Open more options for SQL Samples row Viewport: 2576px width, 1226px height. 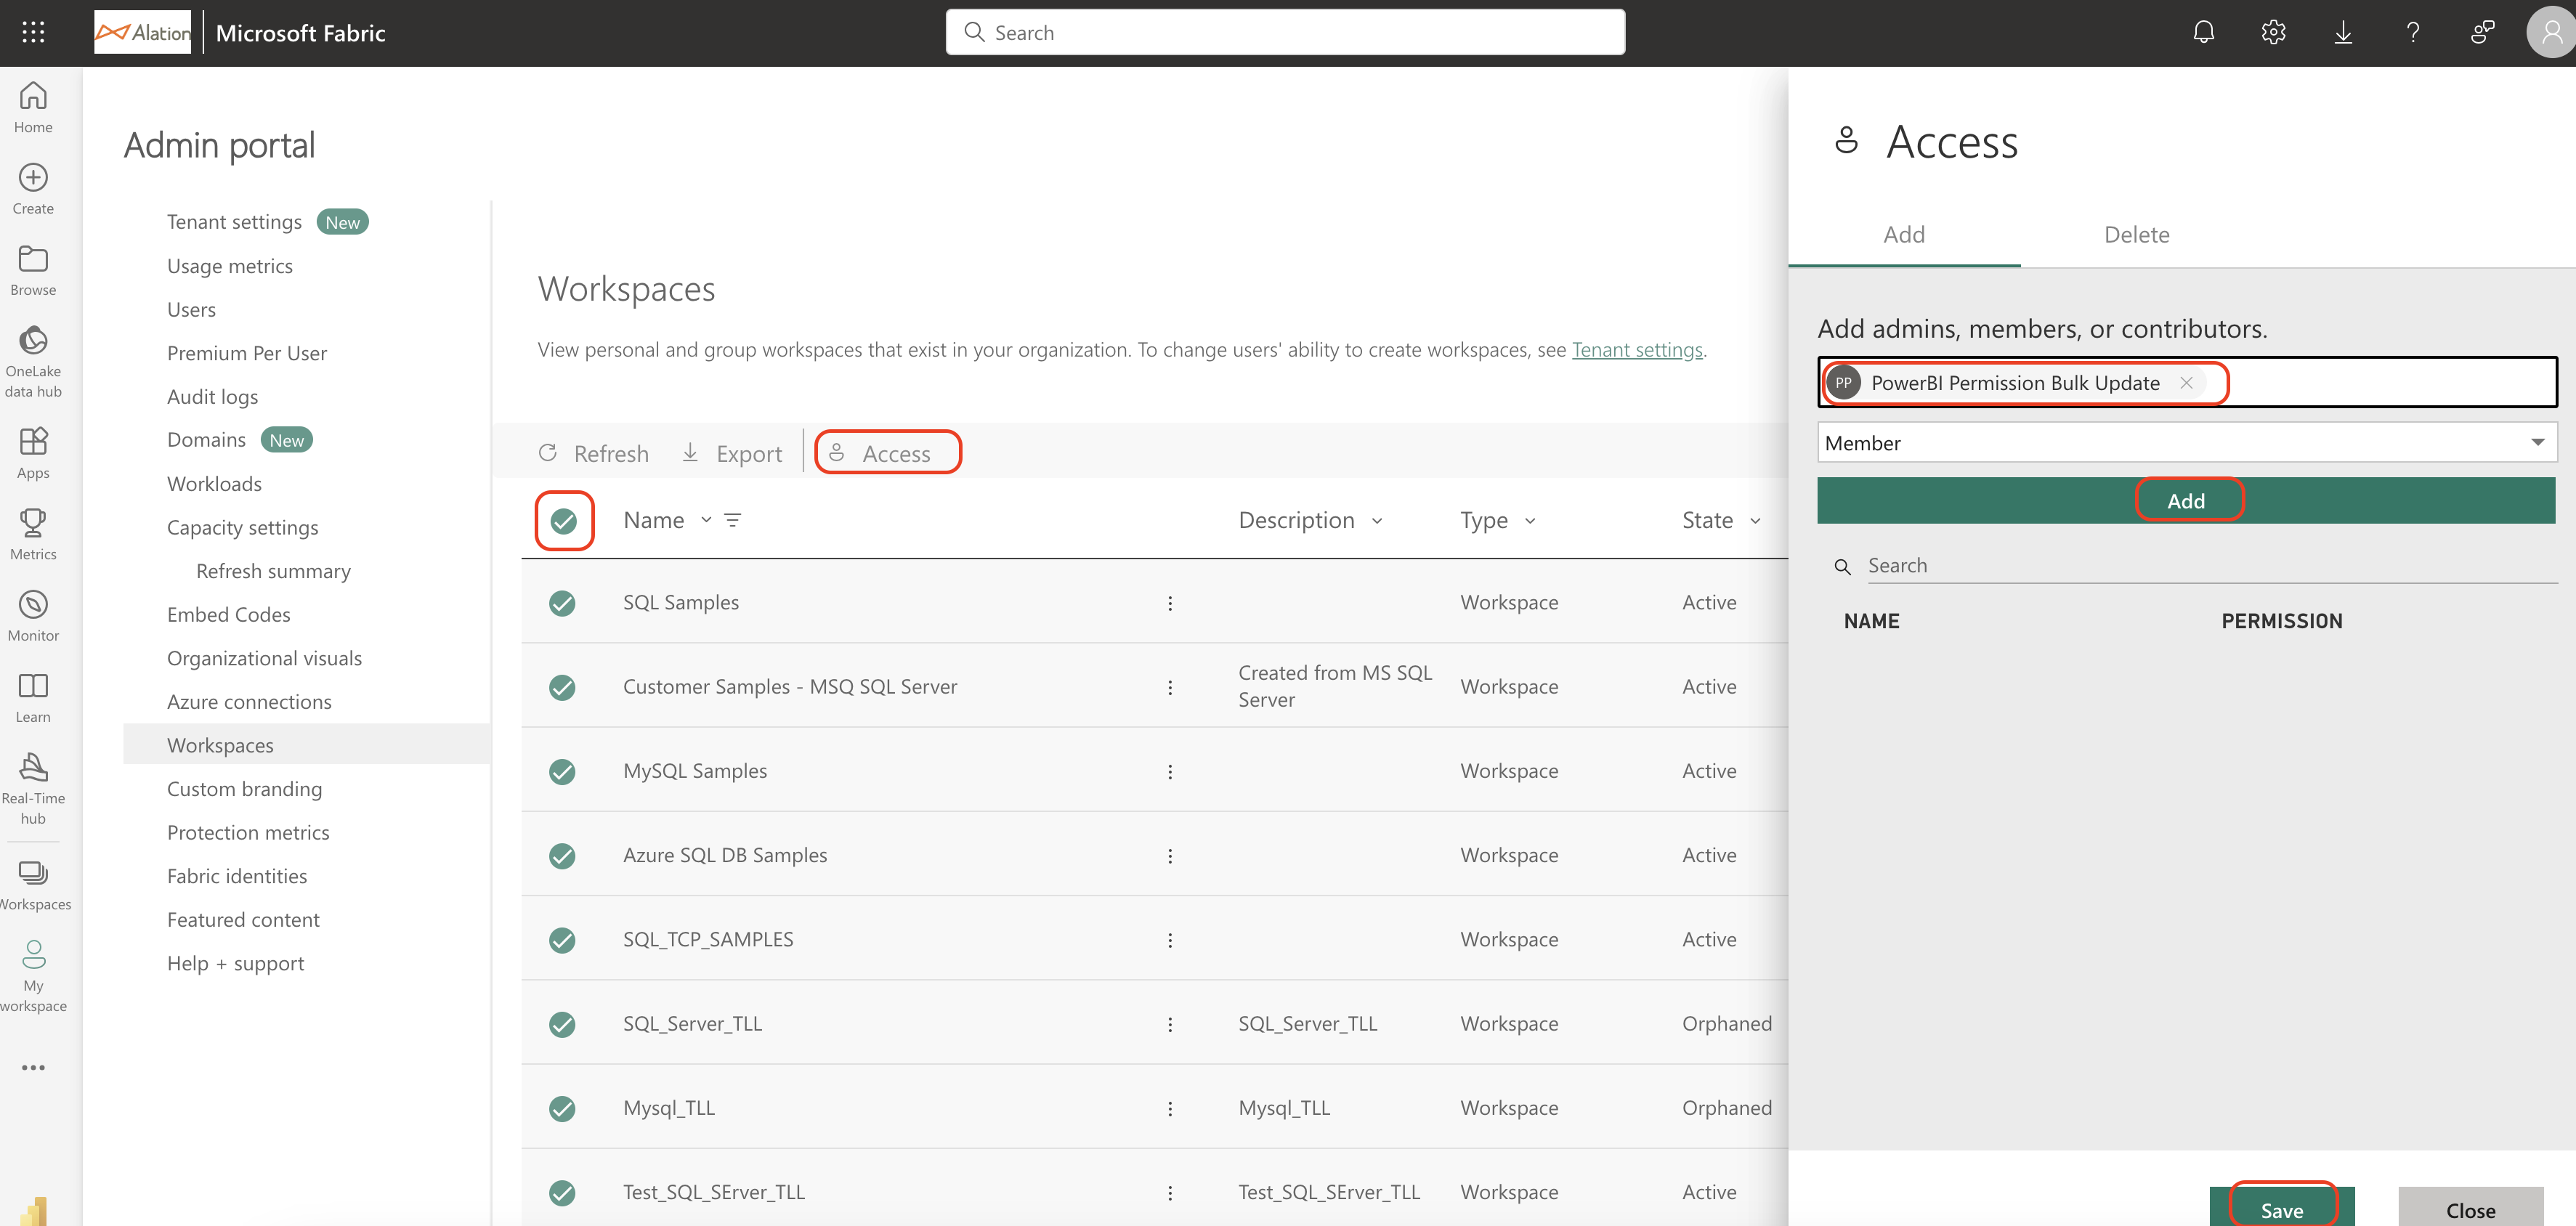coord(1170,603)
